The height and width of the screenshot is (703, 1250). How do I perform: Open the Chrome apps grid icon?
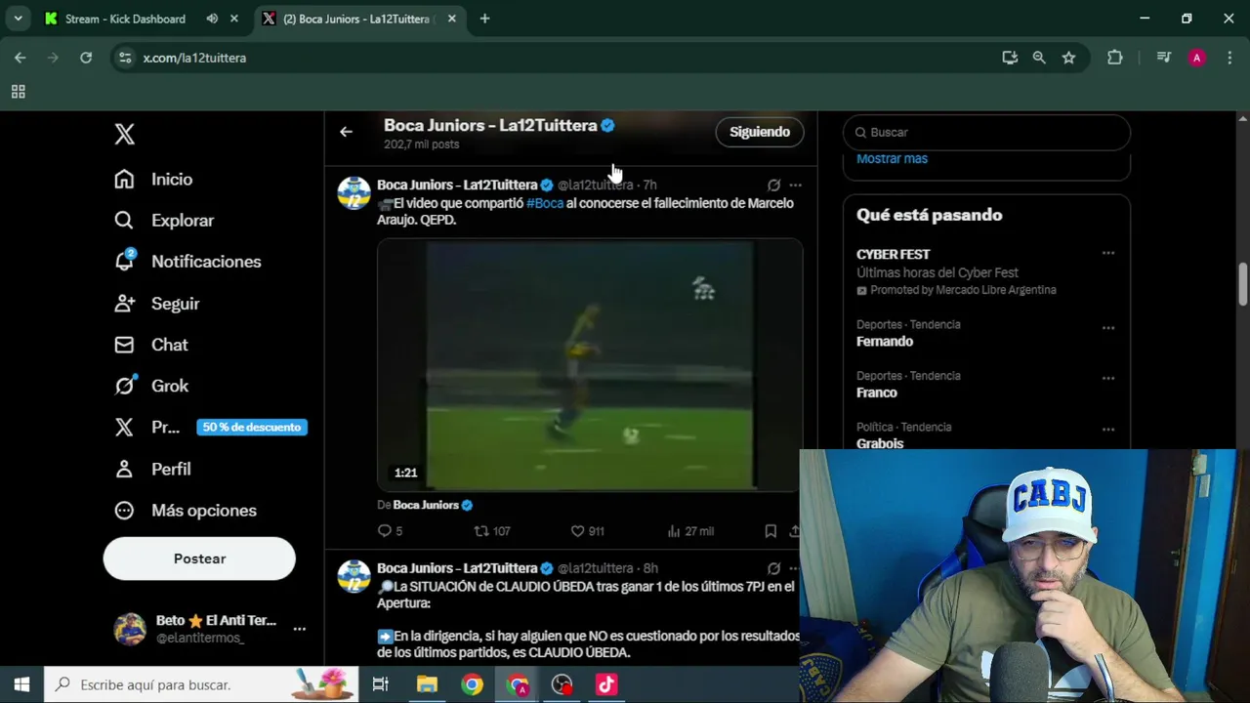[x=18, y=92]
